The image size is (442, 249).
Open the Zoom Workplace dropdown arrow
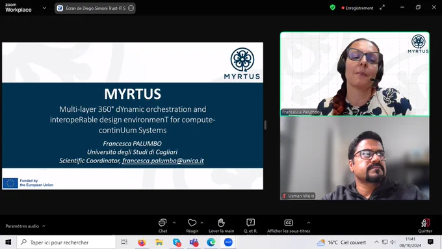[x=44, y=8]
